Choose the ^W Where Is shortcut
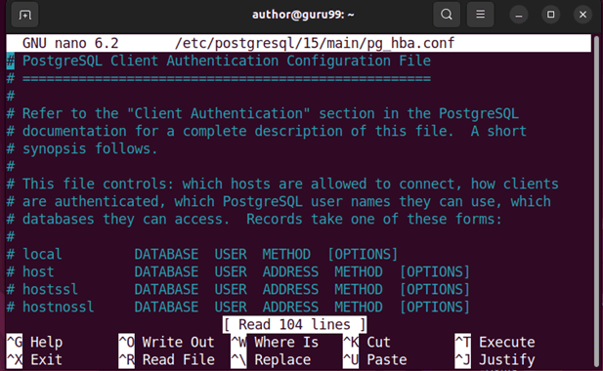 pos(275,342)
